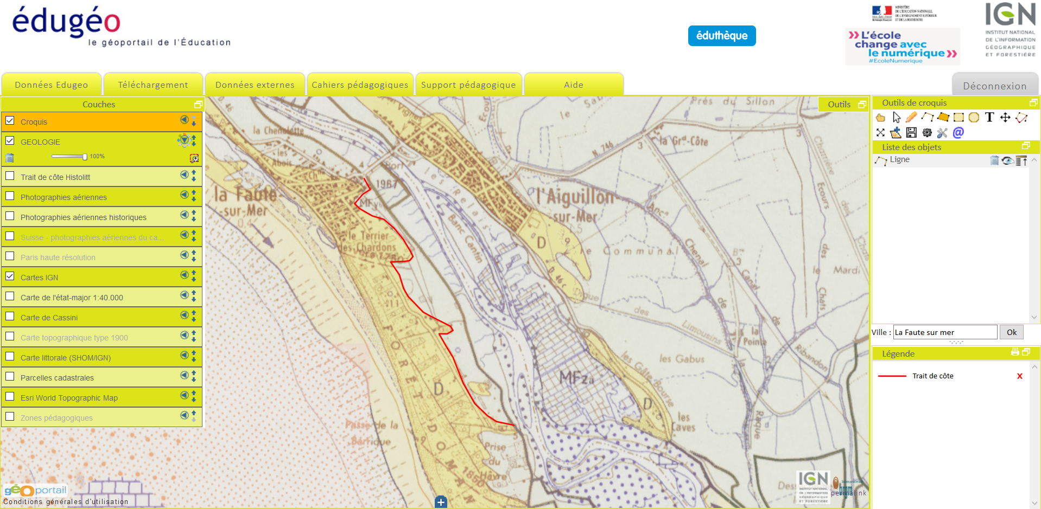The image size is (1041, 509).
Task: Click the save sketch floppy disk icon
Action: 911,133
